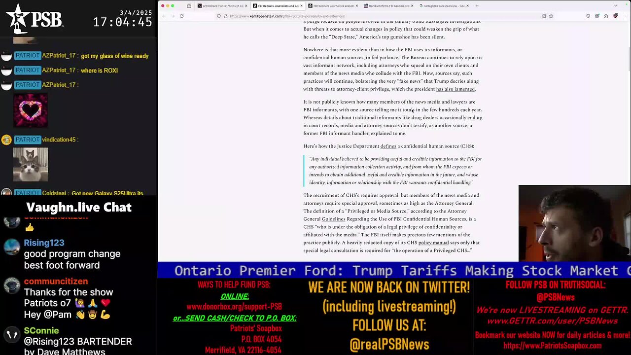This screenshot has width=631, height=355.
Task: Click the heart image in AZPatriot_17 chat
Action: 31,110
